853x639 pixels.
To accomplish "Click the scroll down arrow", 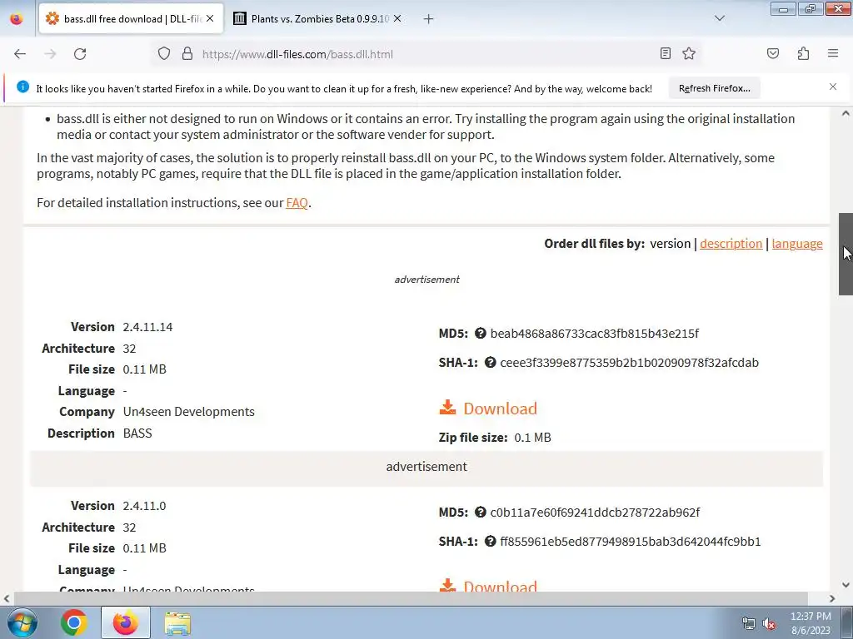I will pyautogui.click(x=846, y=585).
